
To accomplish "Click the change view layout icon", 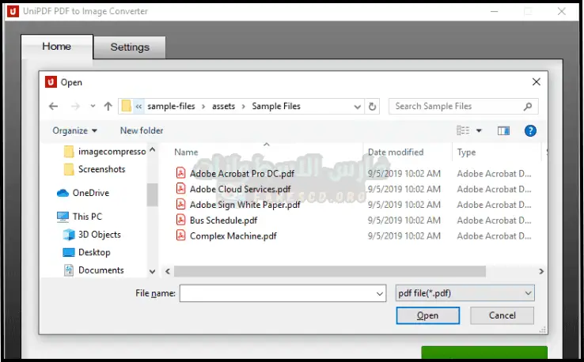I will click(464, 130).
